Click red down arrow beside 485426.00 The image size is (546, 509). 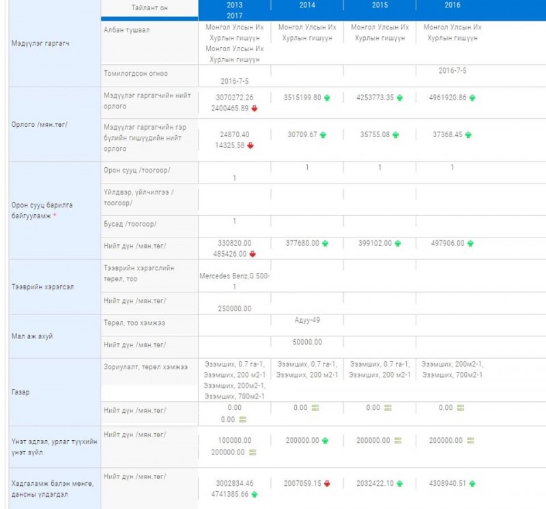point(253,254)
